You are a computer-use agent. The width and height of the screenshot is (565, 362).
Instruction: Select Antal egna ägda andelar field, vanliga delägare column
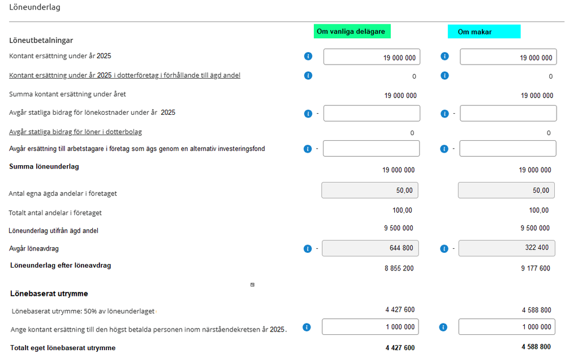click(x=370, y=191)
